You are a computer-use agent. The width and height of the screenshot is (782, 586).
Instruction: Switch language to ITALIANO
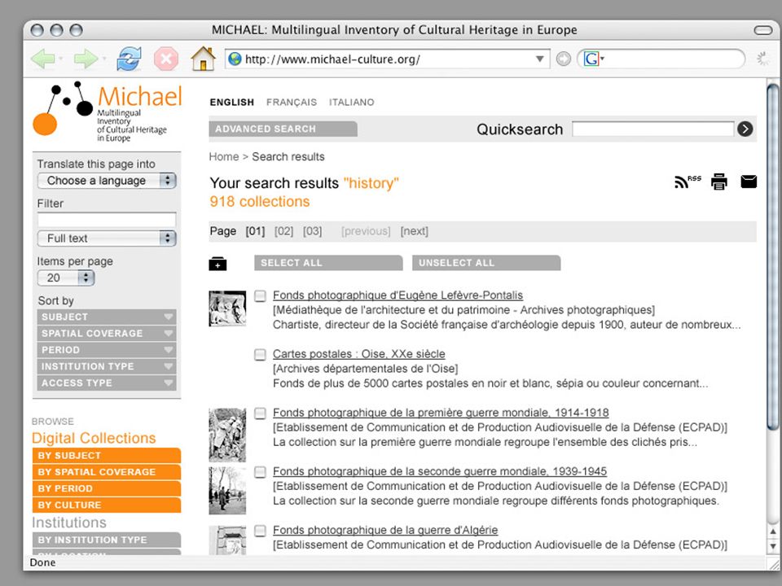(352, 103)
